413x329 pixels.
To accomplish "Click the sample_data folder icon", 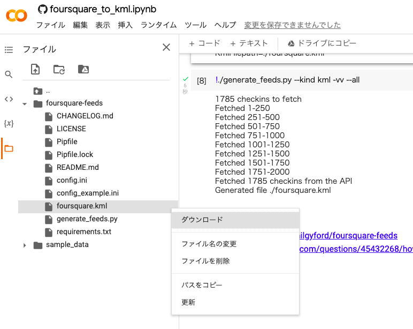I will point(38,245).
